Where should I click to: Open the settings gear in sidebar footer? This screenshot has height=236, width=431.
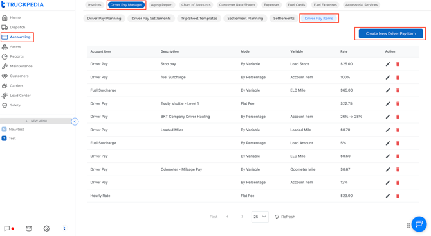point(46,228)
